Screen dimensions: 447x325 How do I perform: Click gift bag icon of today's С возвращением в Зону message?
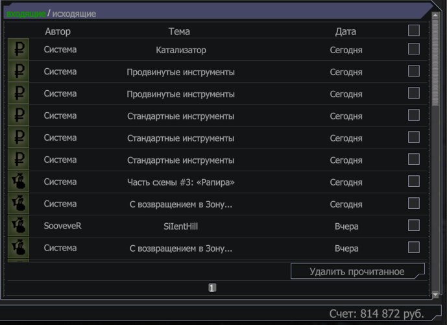[x=19, y=204]
